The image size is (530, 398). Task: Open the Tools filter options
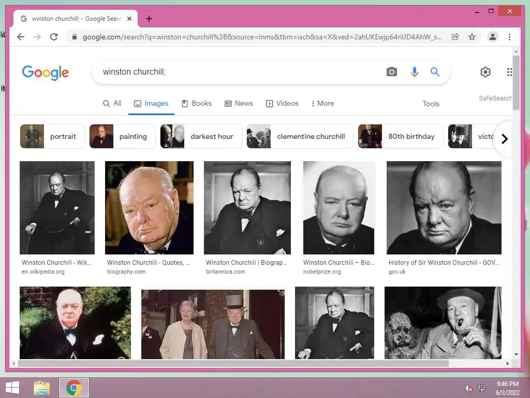[x=431, y=104]
